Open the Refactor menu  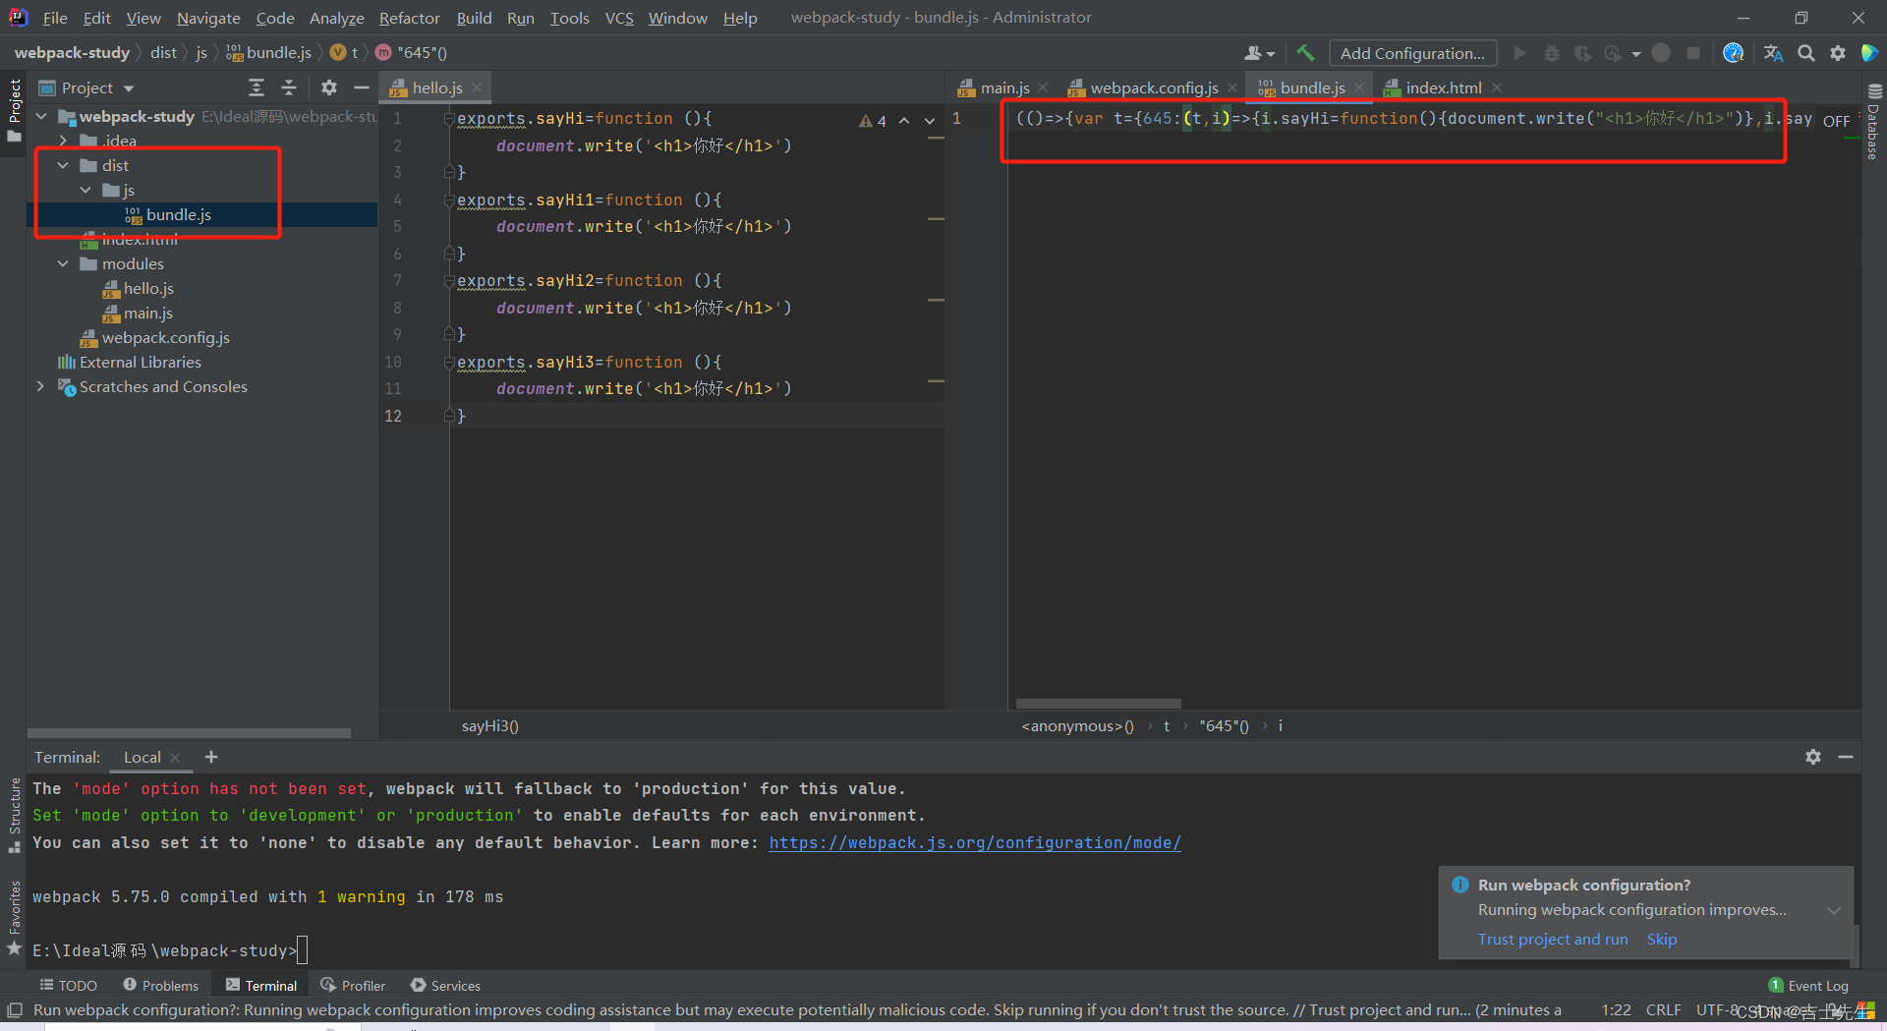[409, 18]
